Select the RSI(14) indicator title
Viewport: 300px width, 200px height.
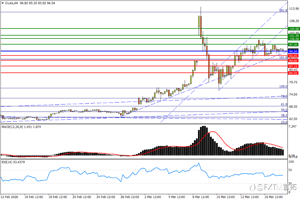pyautogui.click(x=7, y=162)
